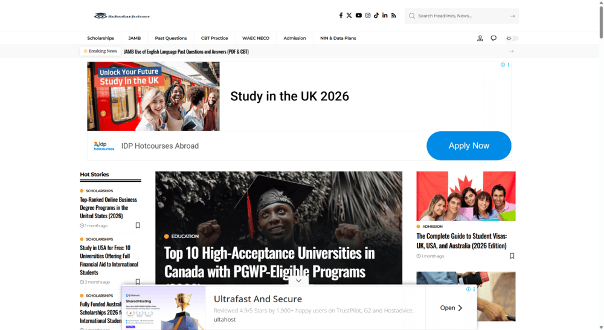Viewport: 604px width, 330px height.
Task: Open the LinkedIn social icon
Action: tap(385, 16)
